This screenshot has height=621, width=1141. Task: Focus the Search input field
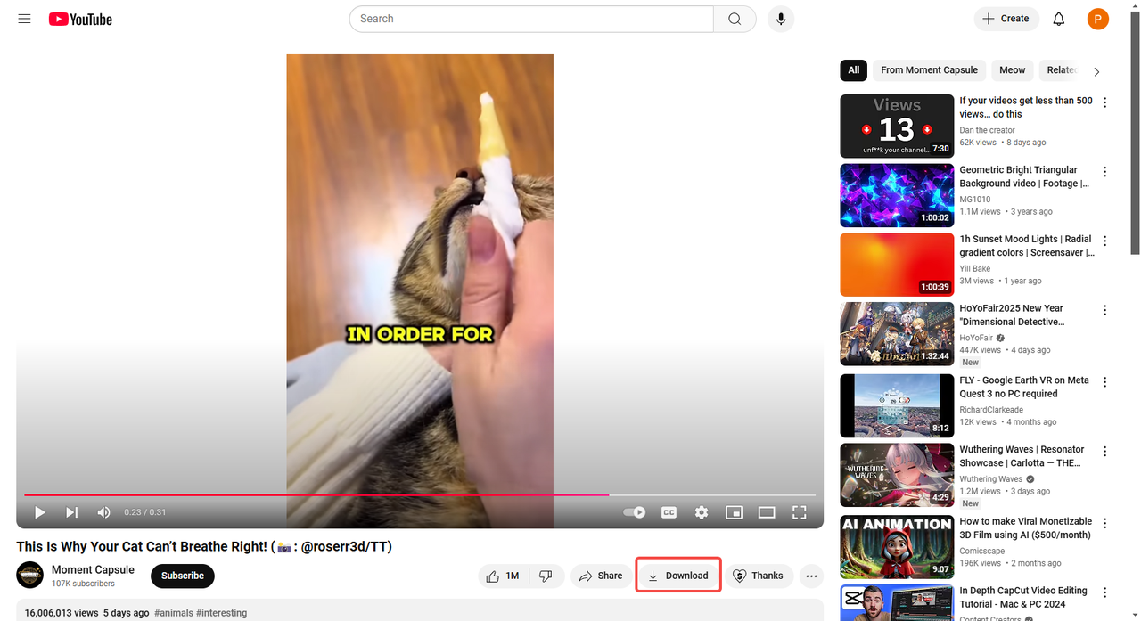coord(531,19)
